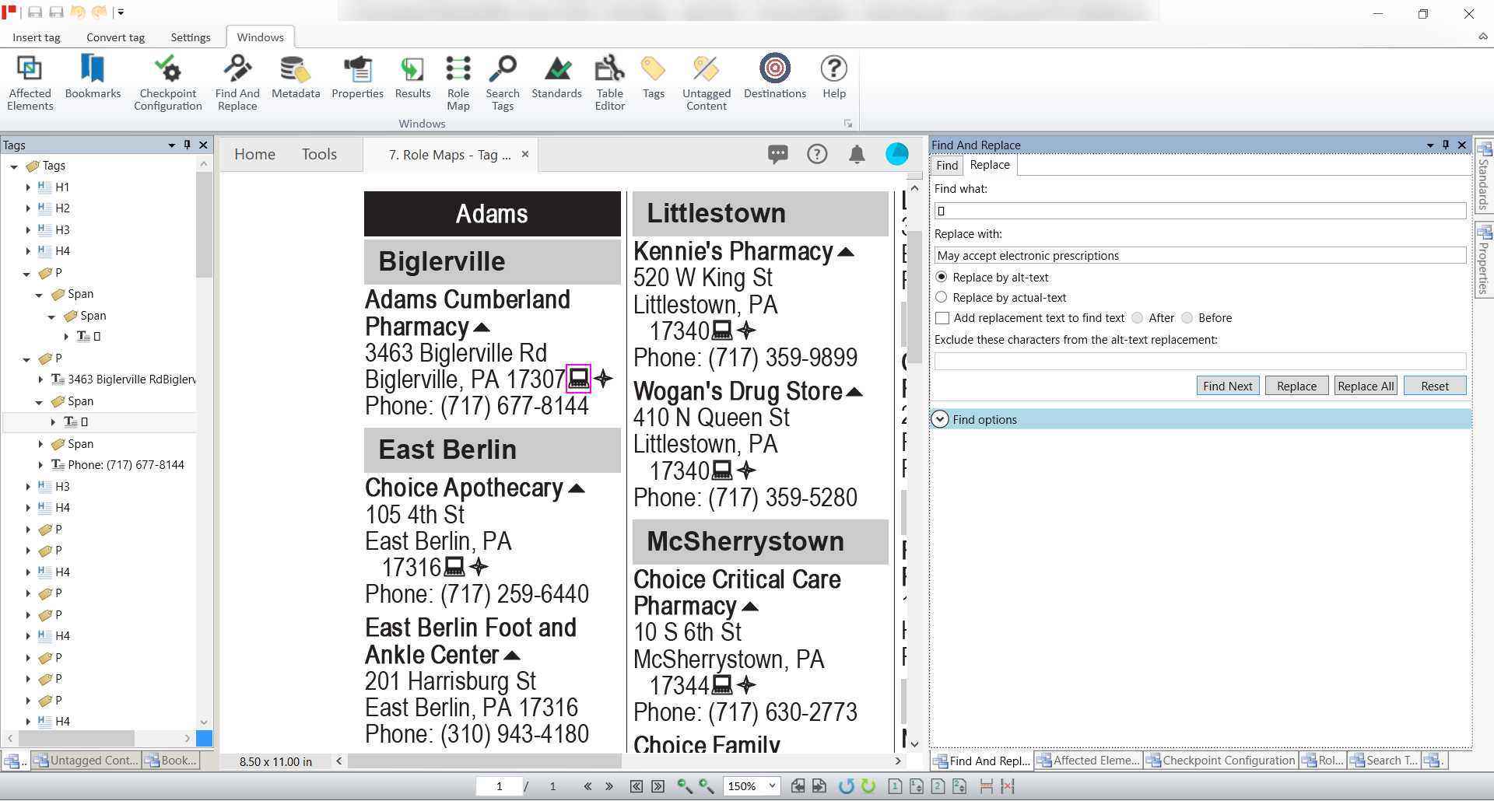Collapse the root Tags node

pyautogui.click(x=14, y=166)
